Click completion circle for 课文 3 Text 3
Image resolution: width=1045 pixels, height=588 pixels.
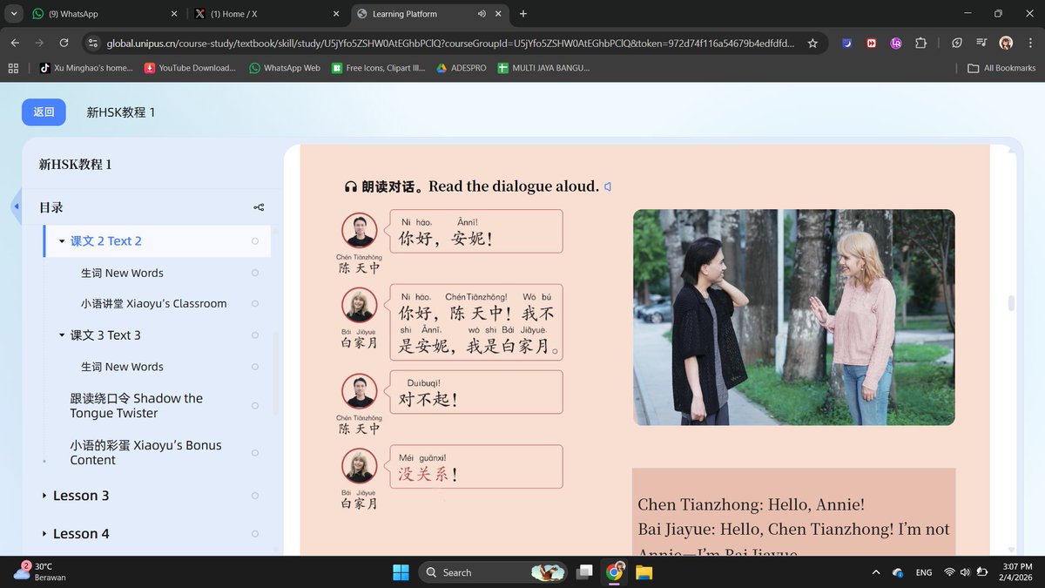[x=255, y=335]
